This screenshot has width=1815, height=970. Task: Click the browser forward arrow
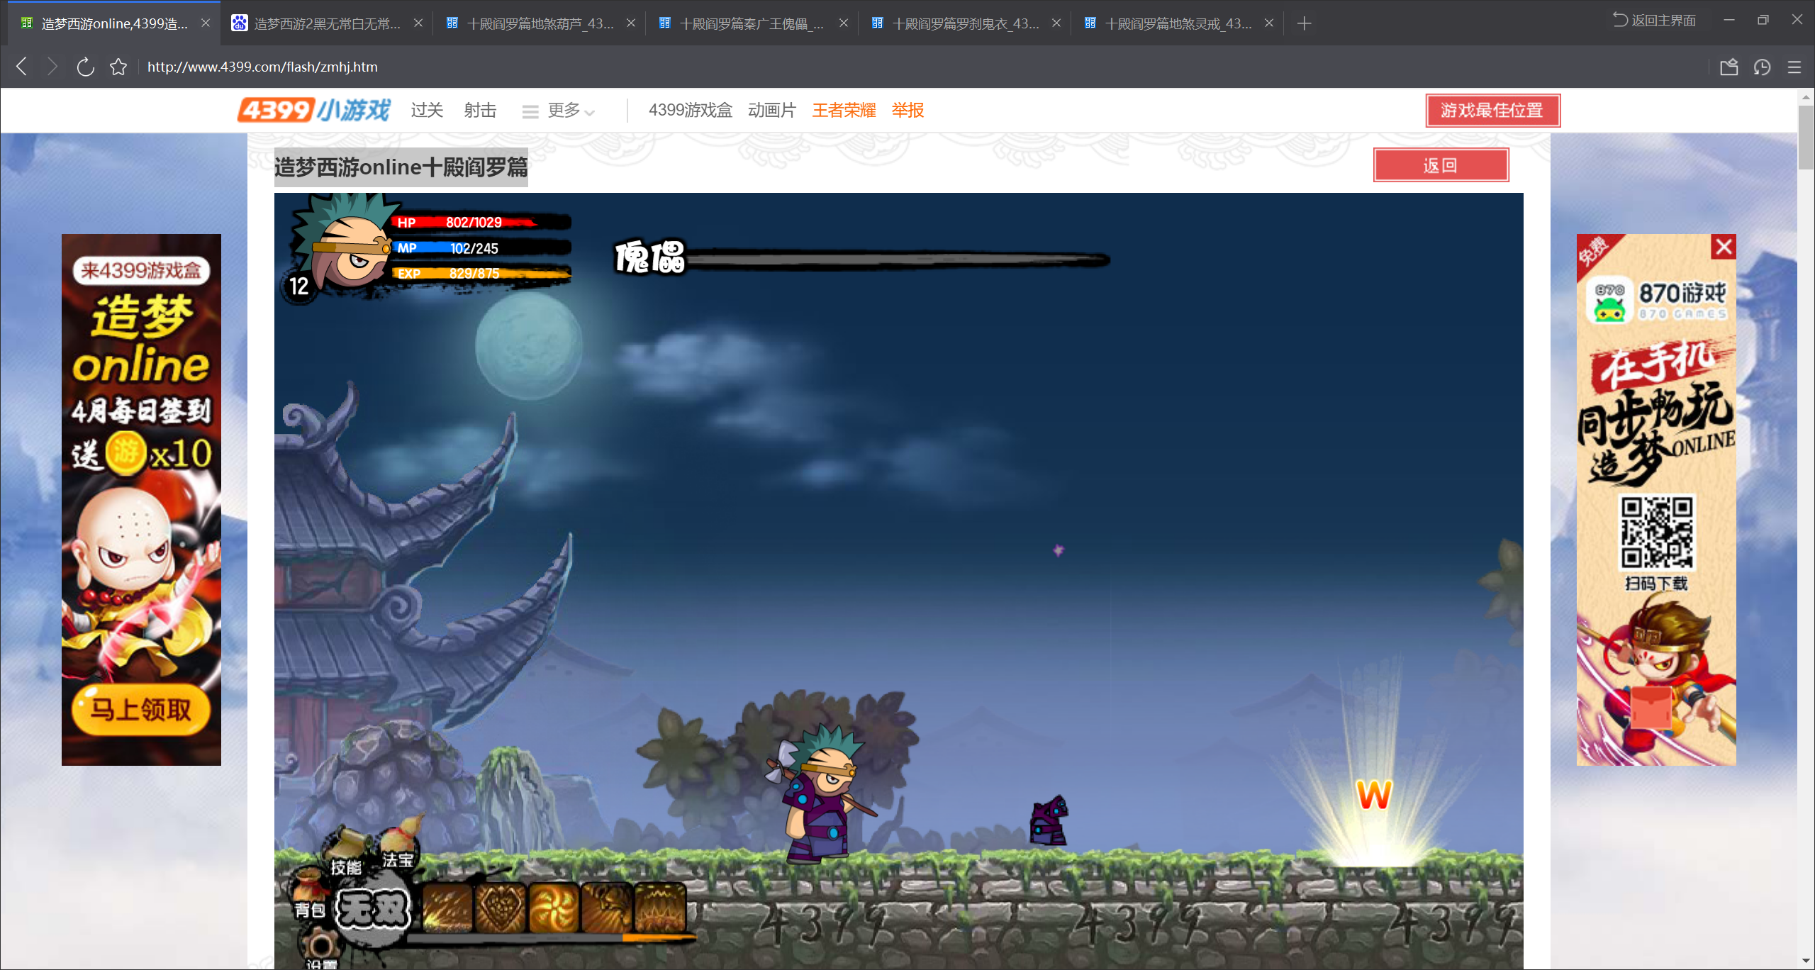(52, 67)
